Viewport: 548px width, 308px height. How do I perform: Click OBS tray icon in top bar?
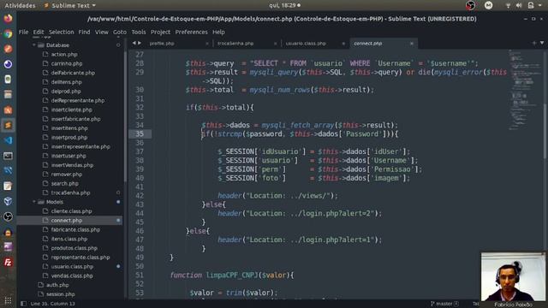pyautogui.click(x=470, y=5)
